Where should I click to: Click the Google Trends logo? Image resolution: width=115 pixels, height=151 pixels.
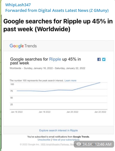(23, 46)
